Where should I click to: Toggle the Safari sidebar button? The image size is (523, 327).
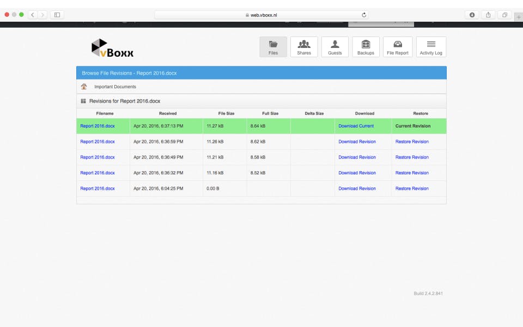[x=58, y=15]
